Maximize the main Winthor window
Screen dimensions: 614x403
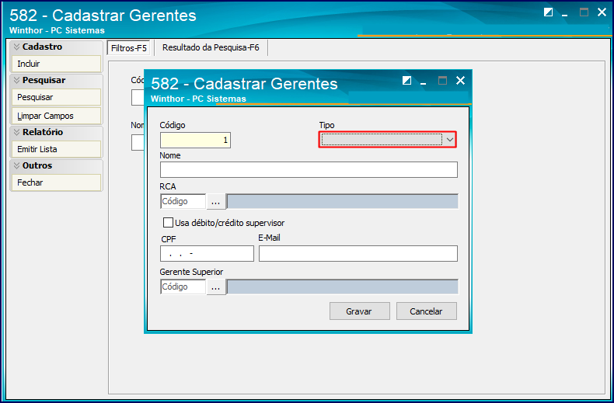584,12
